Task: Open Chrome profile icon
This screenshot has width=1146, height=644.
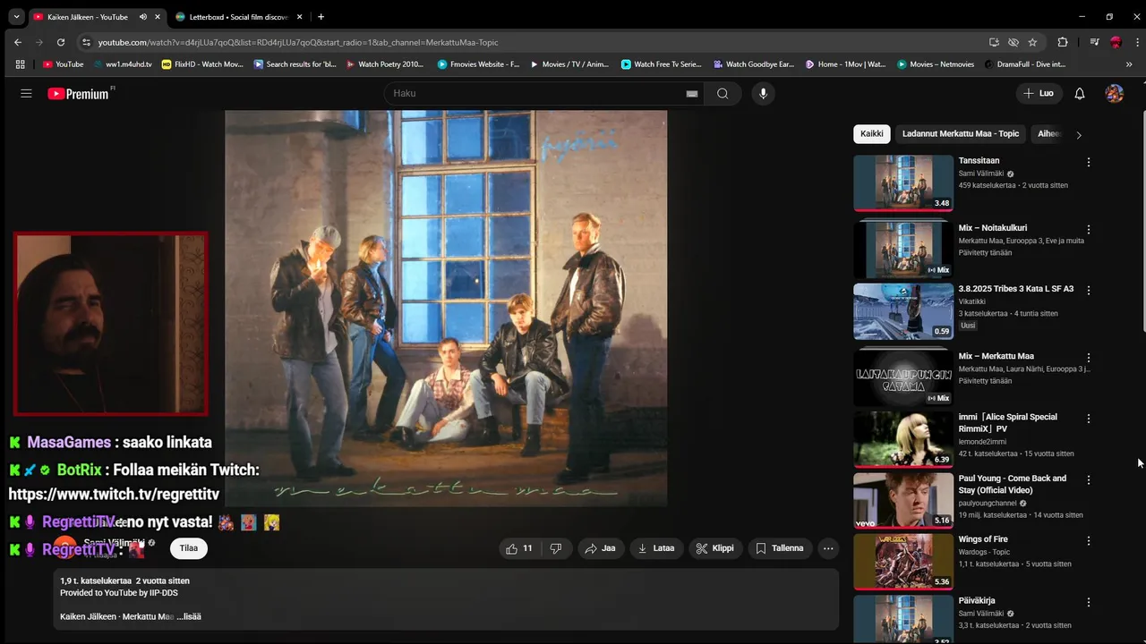Action: tap(1116, 42)
